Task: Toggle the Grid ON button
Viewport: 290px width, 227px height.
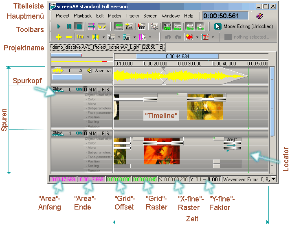Action: pos(167,26)
